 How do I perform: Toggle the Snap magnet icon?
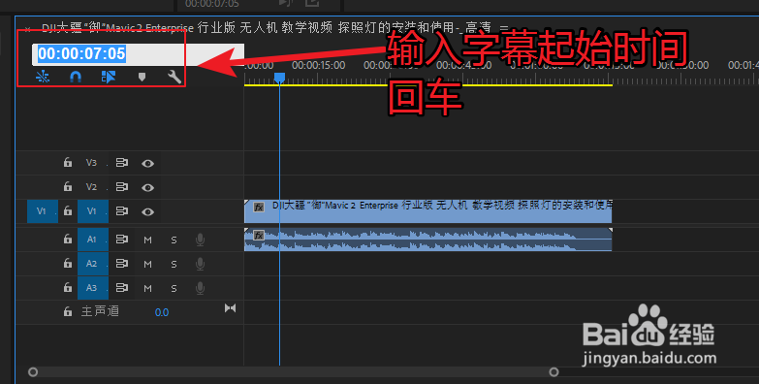(x=76, y=77)
